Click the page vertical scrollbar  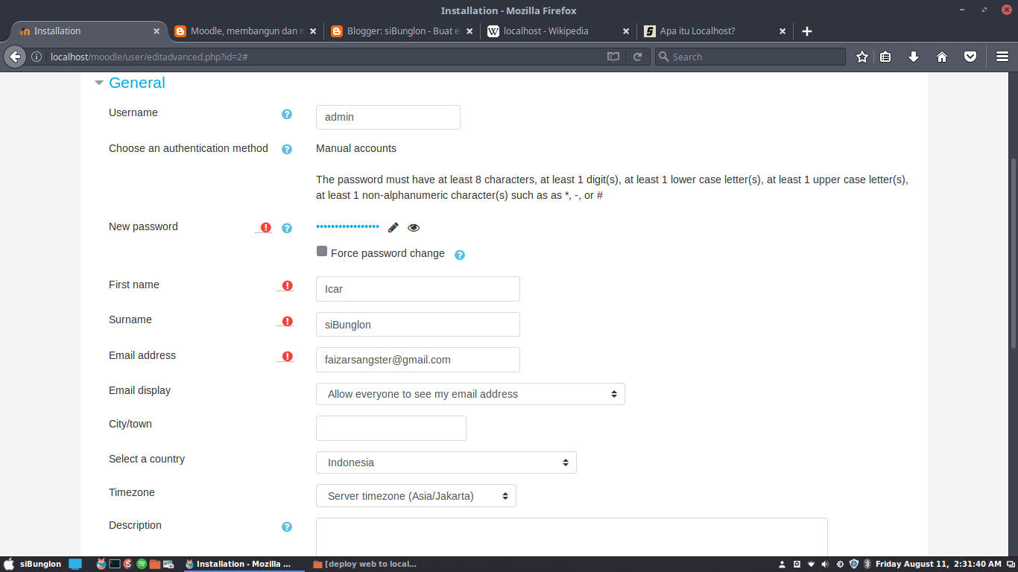1014,254
